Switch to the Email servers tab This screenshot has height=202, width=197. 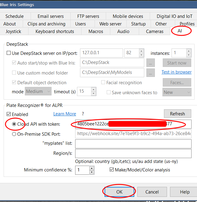[x=51, y=16]
